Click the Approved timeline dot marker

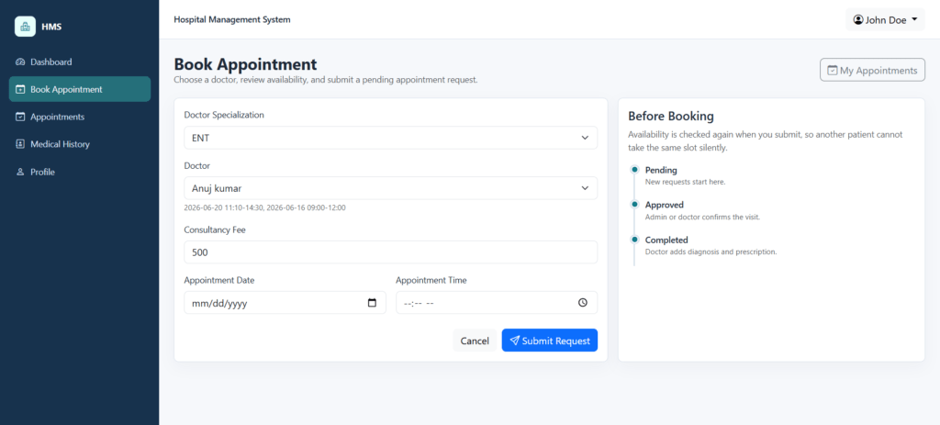click(634, 205)
